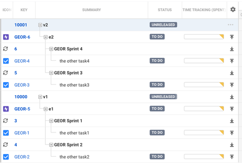The width and height of the screenshot is (242, 163).
Task: Click the task checkbox icon beside GEOR-4
Action: tap(6, 61)
